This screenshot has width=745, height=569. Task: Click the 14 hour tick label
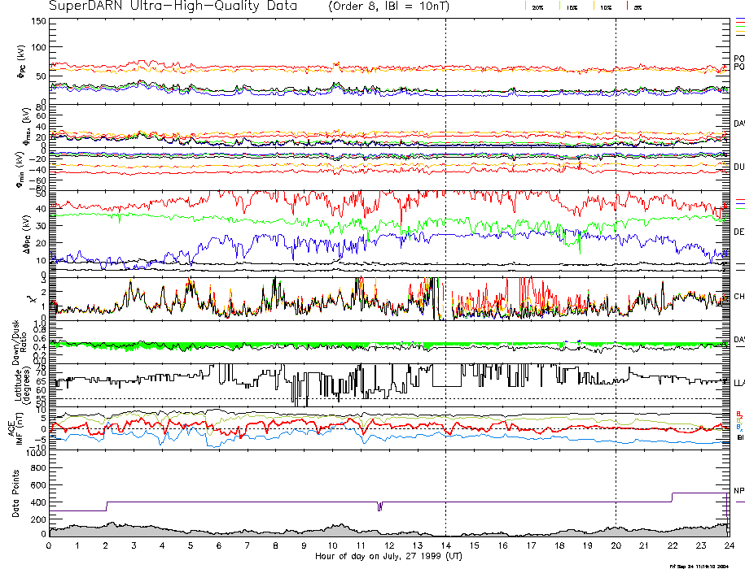(x=445, y=549)
